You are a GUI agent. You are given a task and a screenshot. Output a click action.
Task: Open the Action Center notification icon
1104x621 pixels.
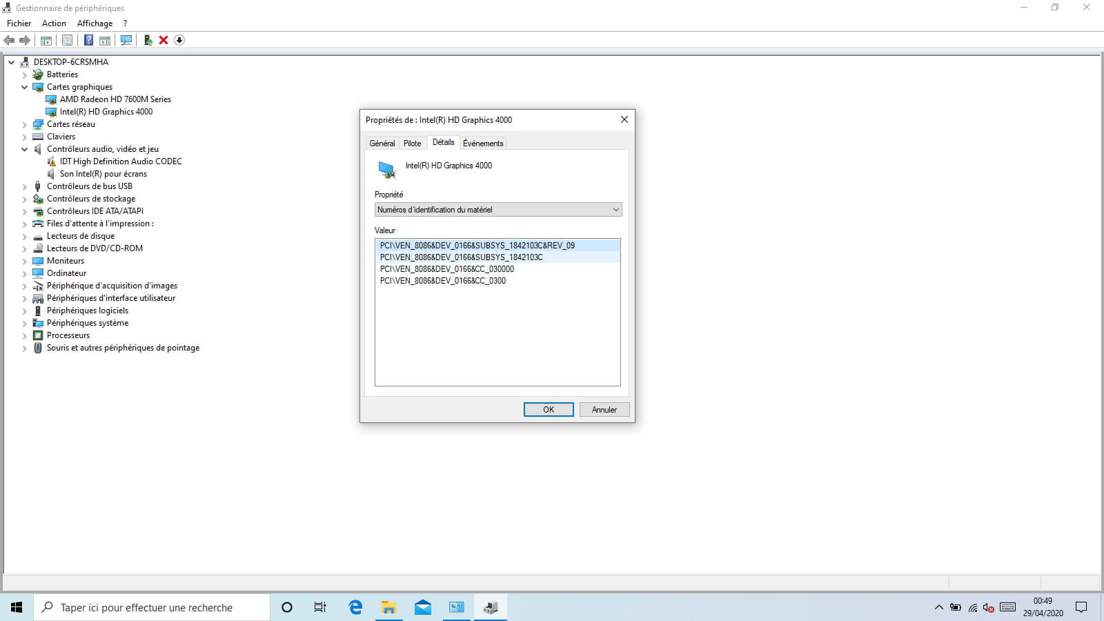coord(1081,607)
